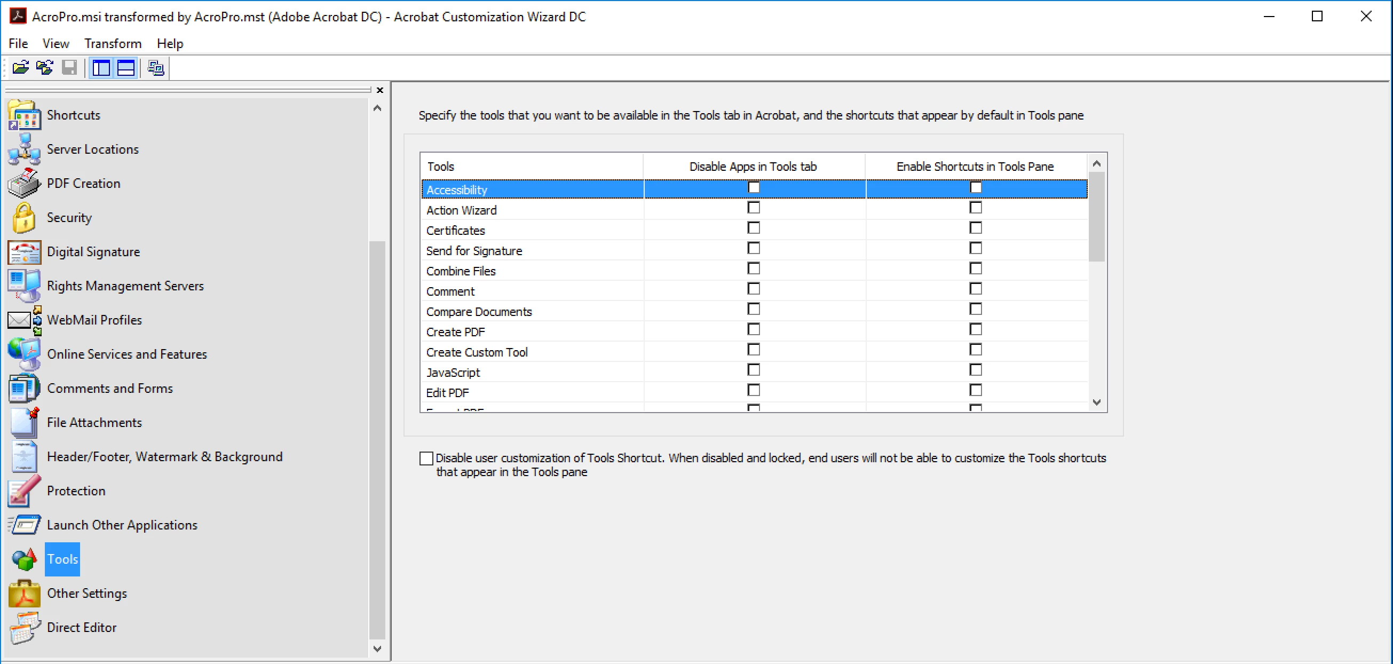1393x664 pixels.
Task: Open Header/Footer, Watermark & Background icon
Action: coord(25,457)
